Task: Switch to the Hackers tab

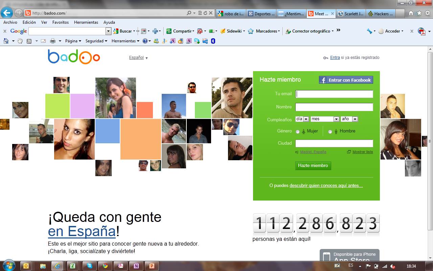Action: (x=381, y=14)
